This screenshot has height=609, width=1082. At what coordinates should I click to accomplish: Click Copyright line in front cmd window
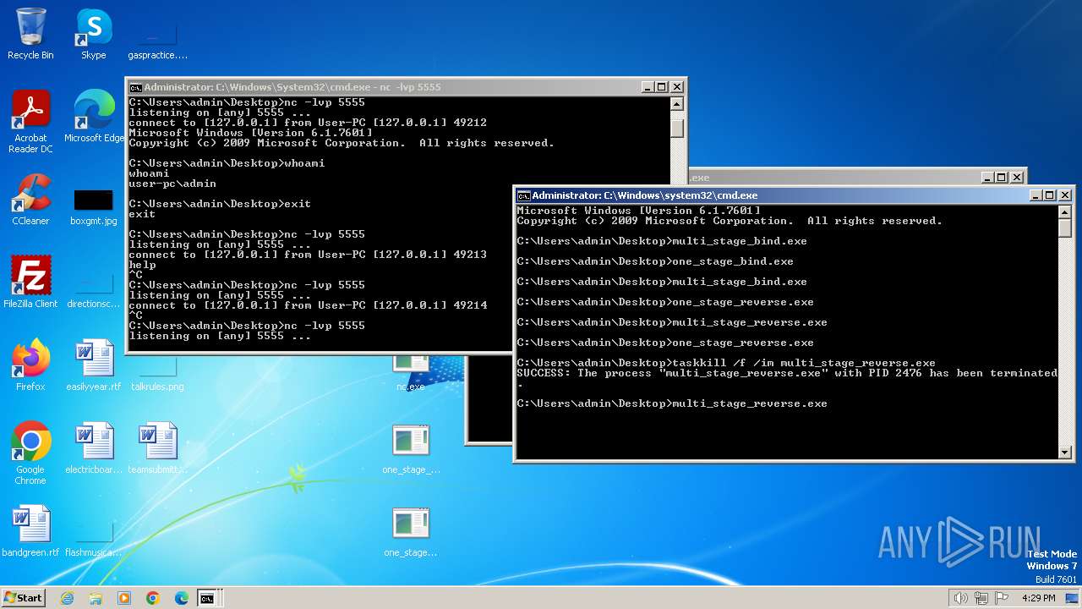(x=730, y=221)
